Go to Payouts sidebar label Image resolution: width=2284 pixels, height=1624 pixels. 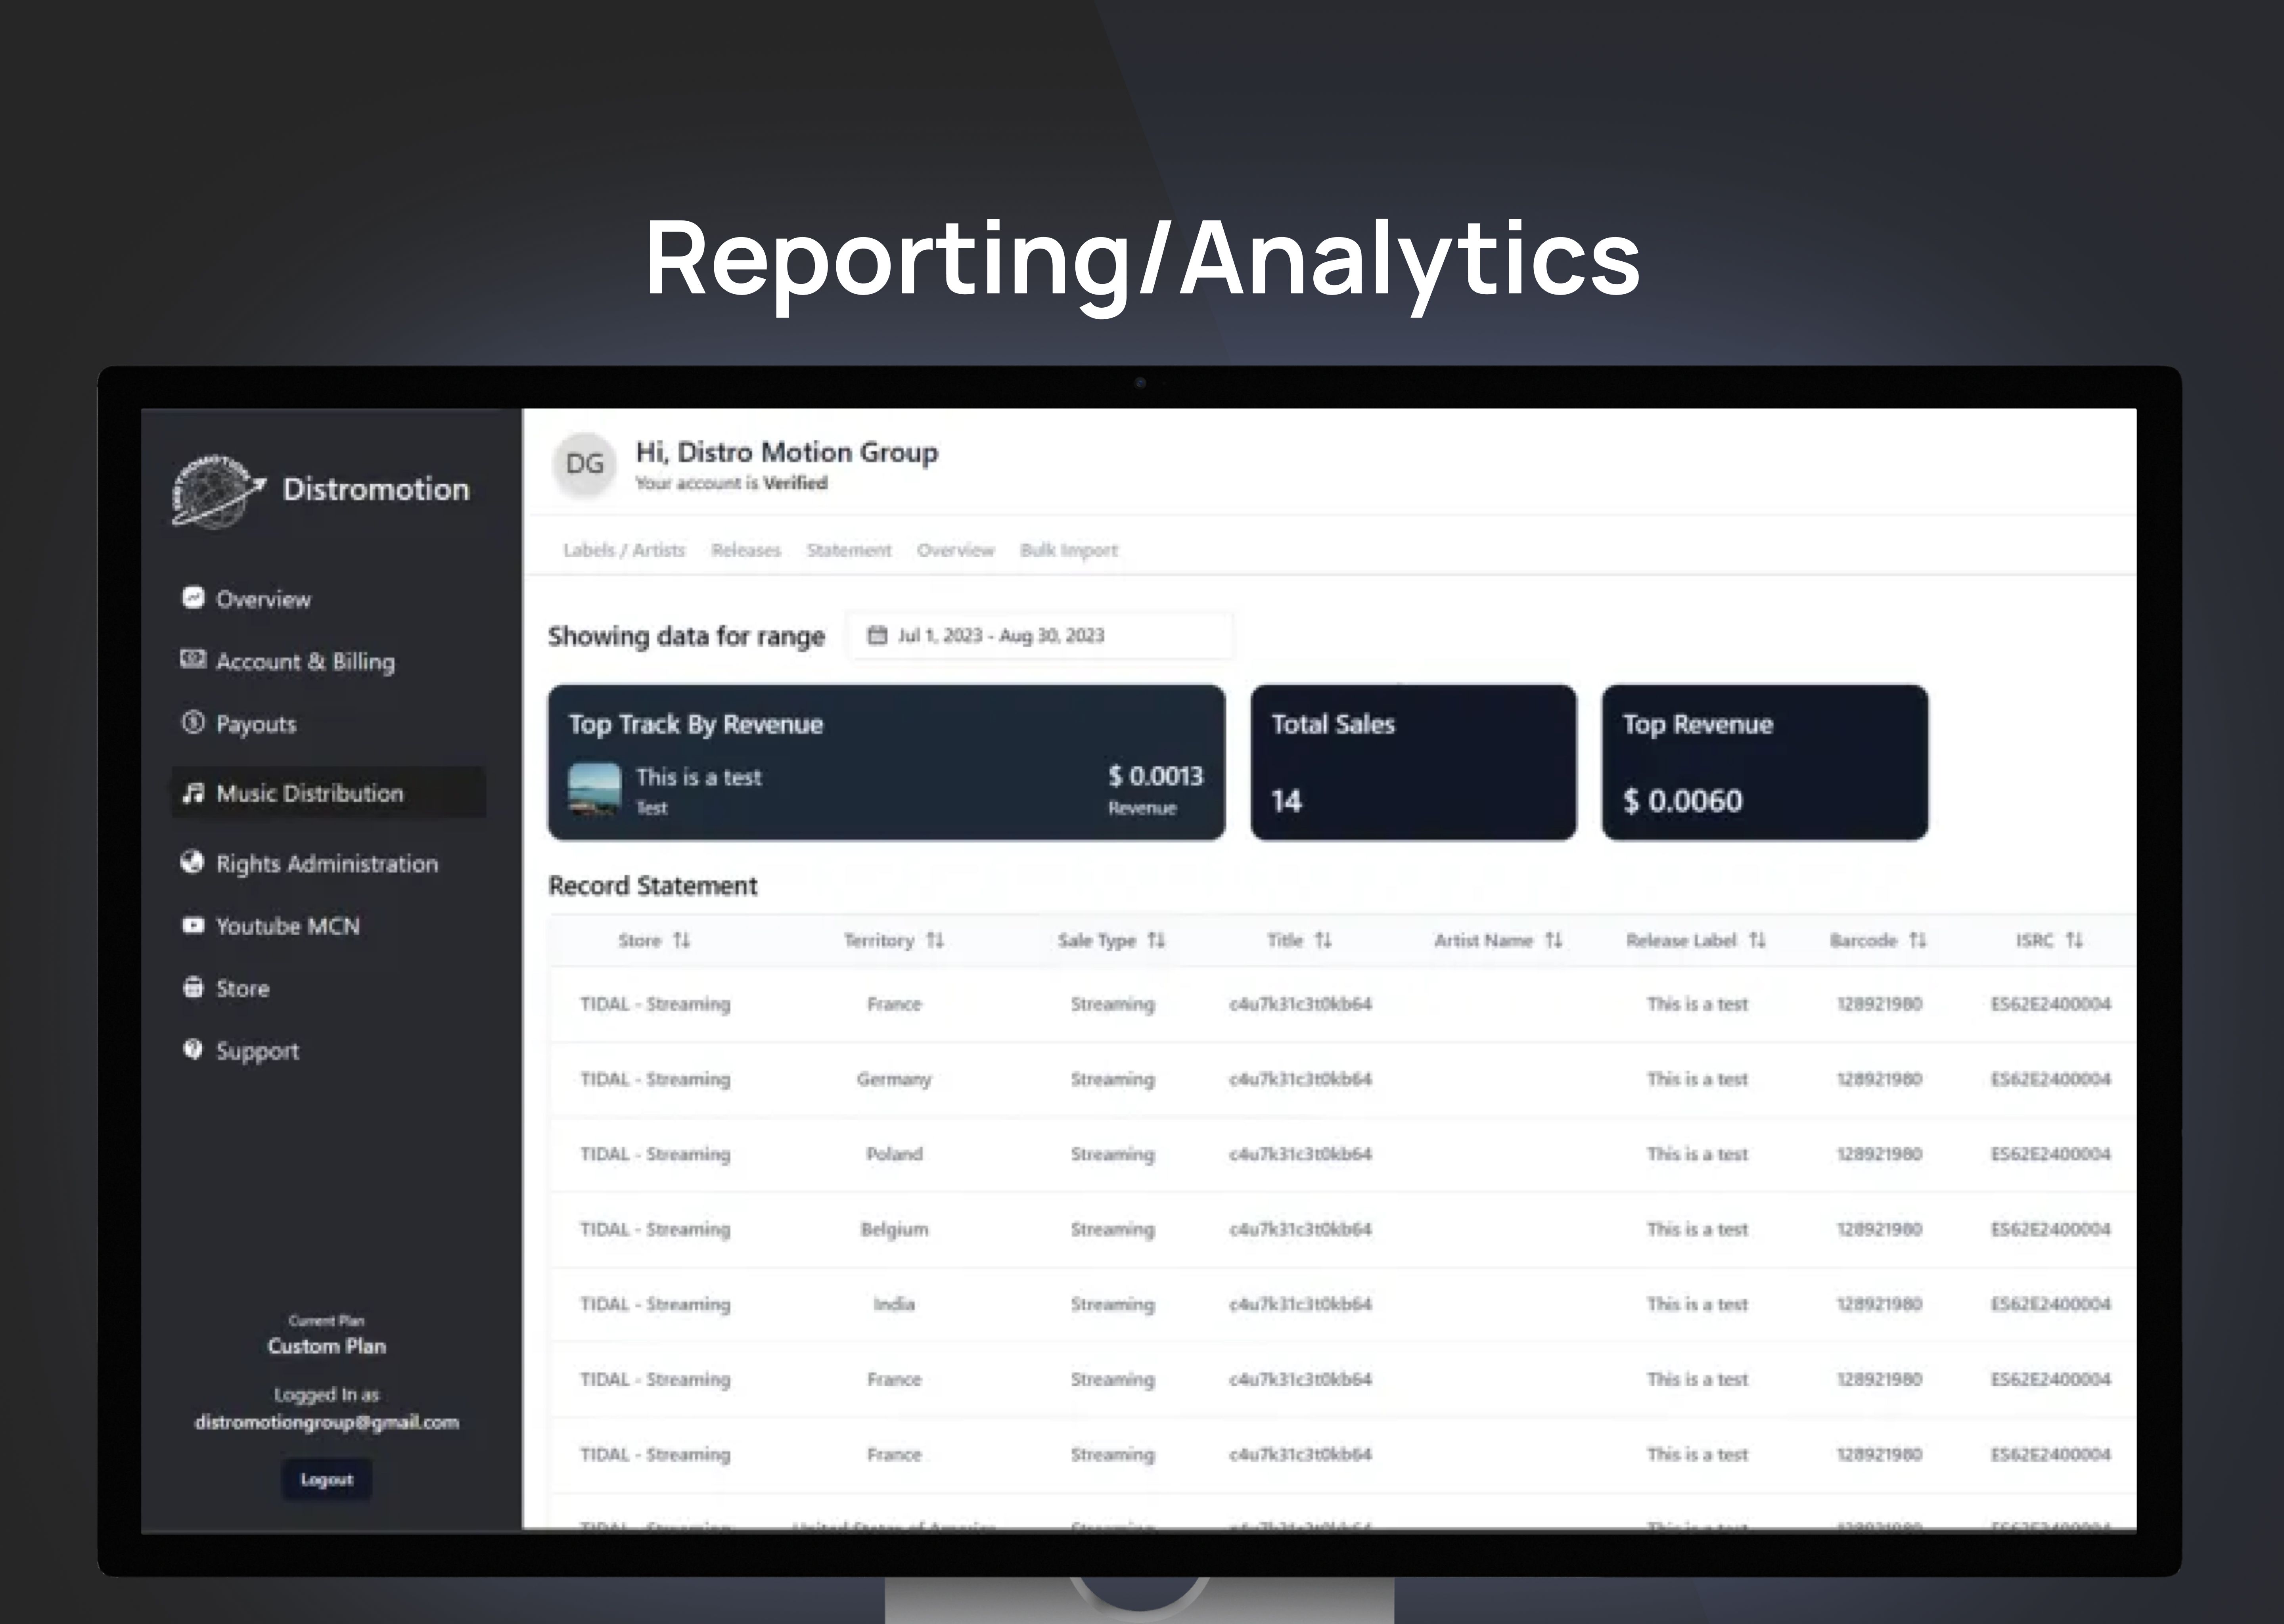coord(256,724)
